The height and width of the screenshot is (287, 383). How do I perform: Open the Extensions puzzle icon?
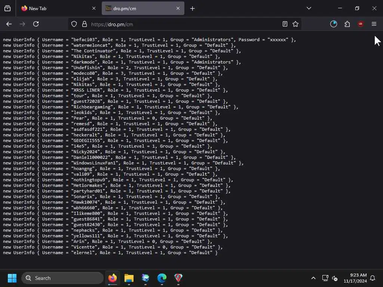(x=347, y=24)
